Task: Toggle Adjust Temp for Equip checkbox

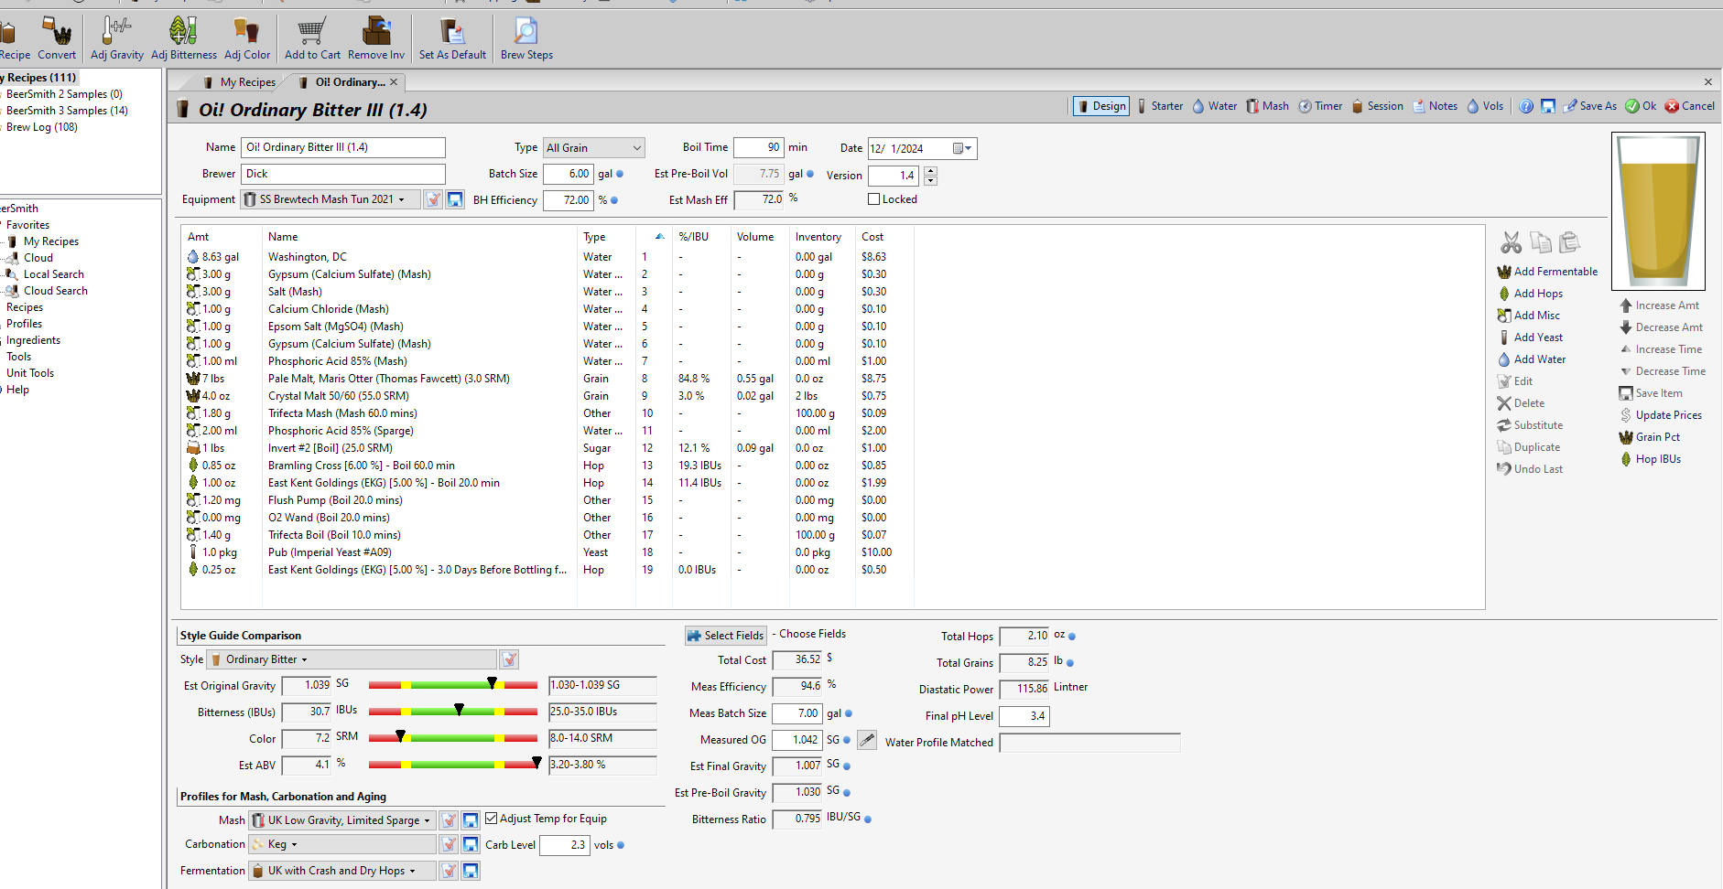Action: coord(491,819)
